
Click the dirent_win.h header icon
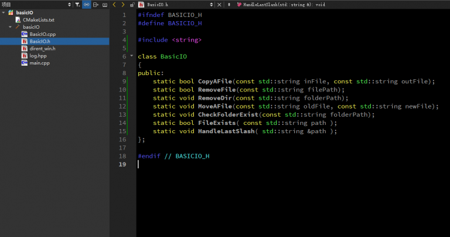coord(25,48)
